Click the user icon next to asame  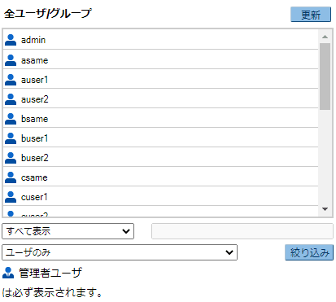(x=11, y=60)
